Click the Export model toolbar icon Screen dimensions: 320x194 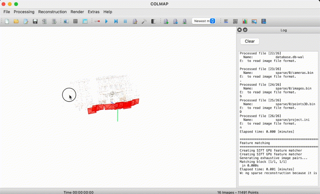[54, 21]
